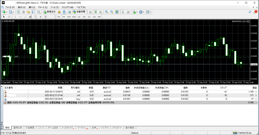Viewport: 259px width, 135px height.
Task: Toggle chart auto scroll button
Action: [123, 12]
